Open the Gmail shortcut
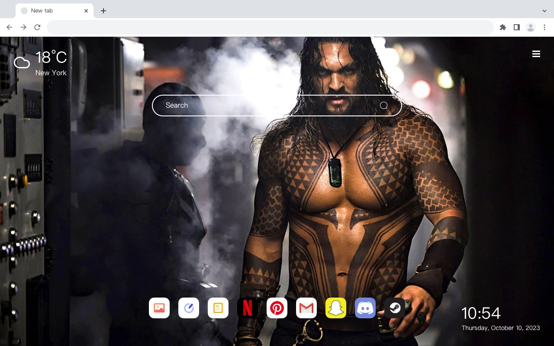 [x=306, y=308]
